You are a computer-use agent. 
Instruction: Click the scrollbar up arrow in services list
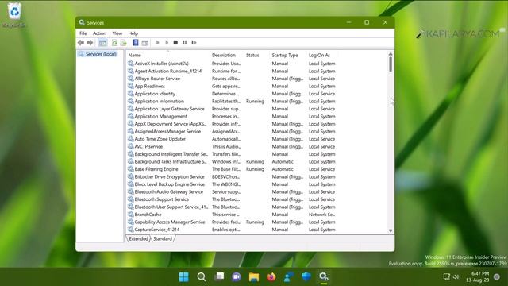[x=391, y=54]
